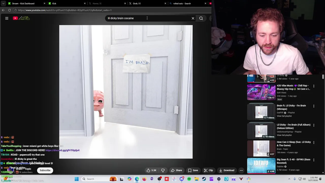This screenshot has height=183, width=325.
Task: Reload the page with refresh icon
Action: [9, 10]
